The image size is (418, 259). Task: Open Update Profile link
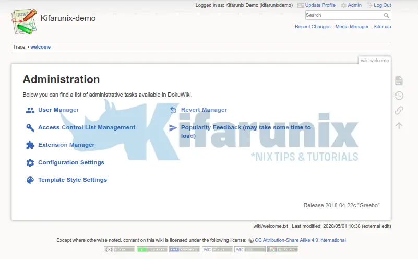pyautogui.click(x=320, y=5)
